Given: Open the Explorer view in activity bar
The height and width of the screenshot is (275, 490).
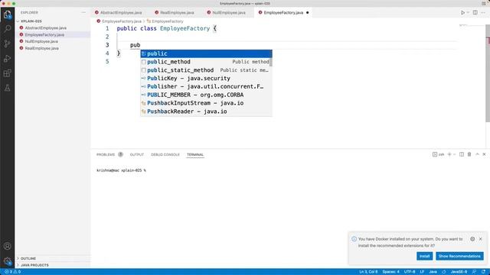Looking at the screenshot, I should click(x=7, y=15).
